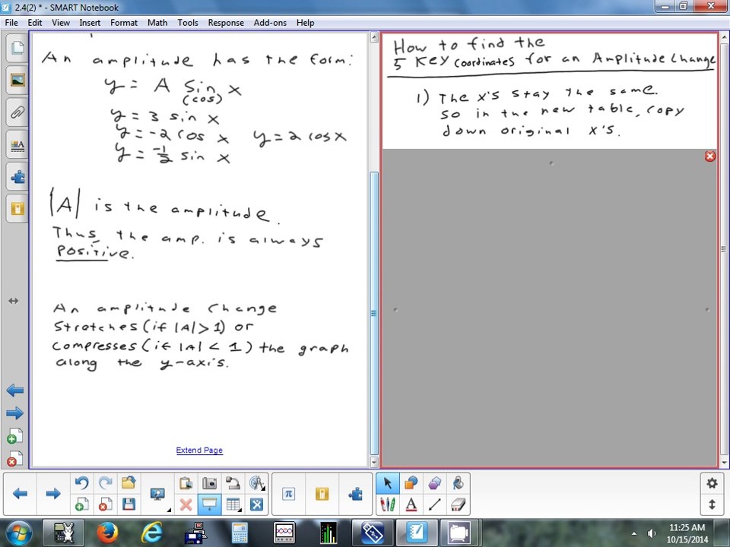Click Next Page in bottom toolbar
Screen dimensions: 730x547
(53, 494)
